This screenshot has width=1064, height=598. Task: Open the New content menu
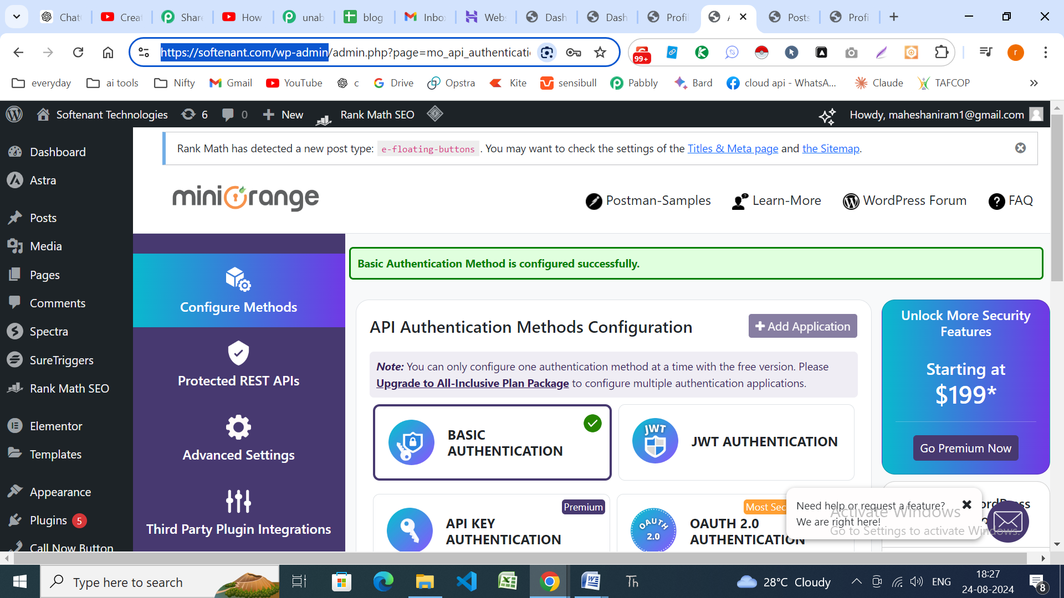click(283, 114)
